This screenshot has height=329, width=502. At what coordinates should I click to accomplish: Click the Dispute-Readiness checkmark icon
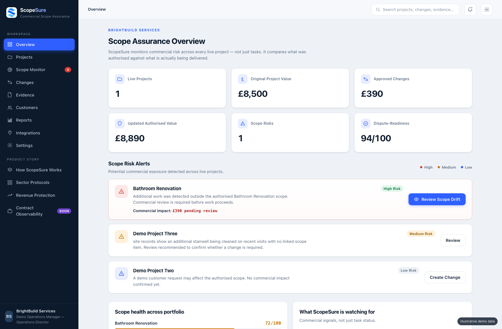click(366, 124)
